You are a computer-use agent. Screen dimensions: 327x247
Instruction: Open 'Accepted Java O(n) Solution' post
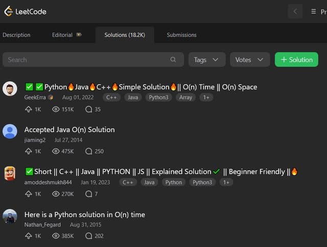coord(69,130)
